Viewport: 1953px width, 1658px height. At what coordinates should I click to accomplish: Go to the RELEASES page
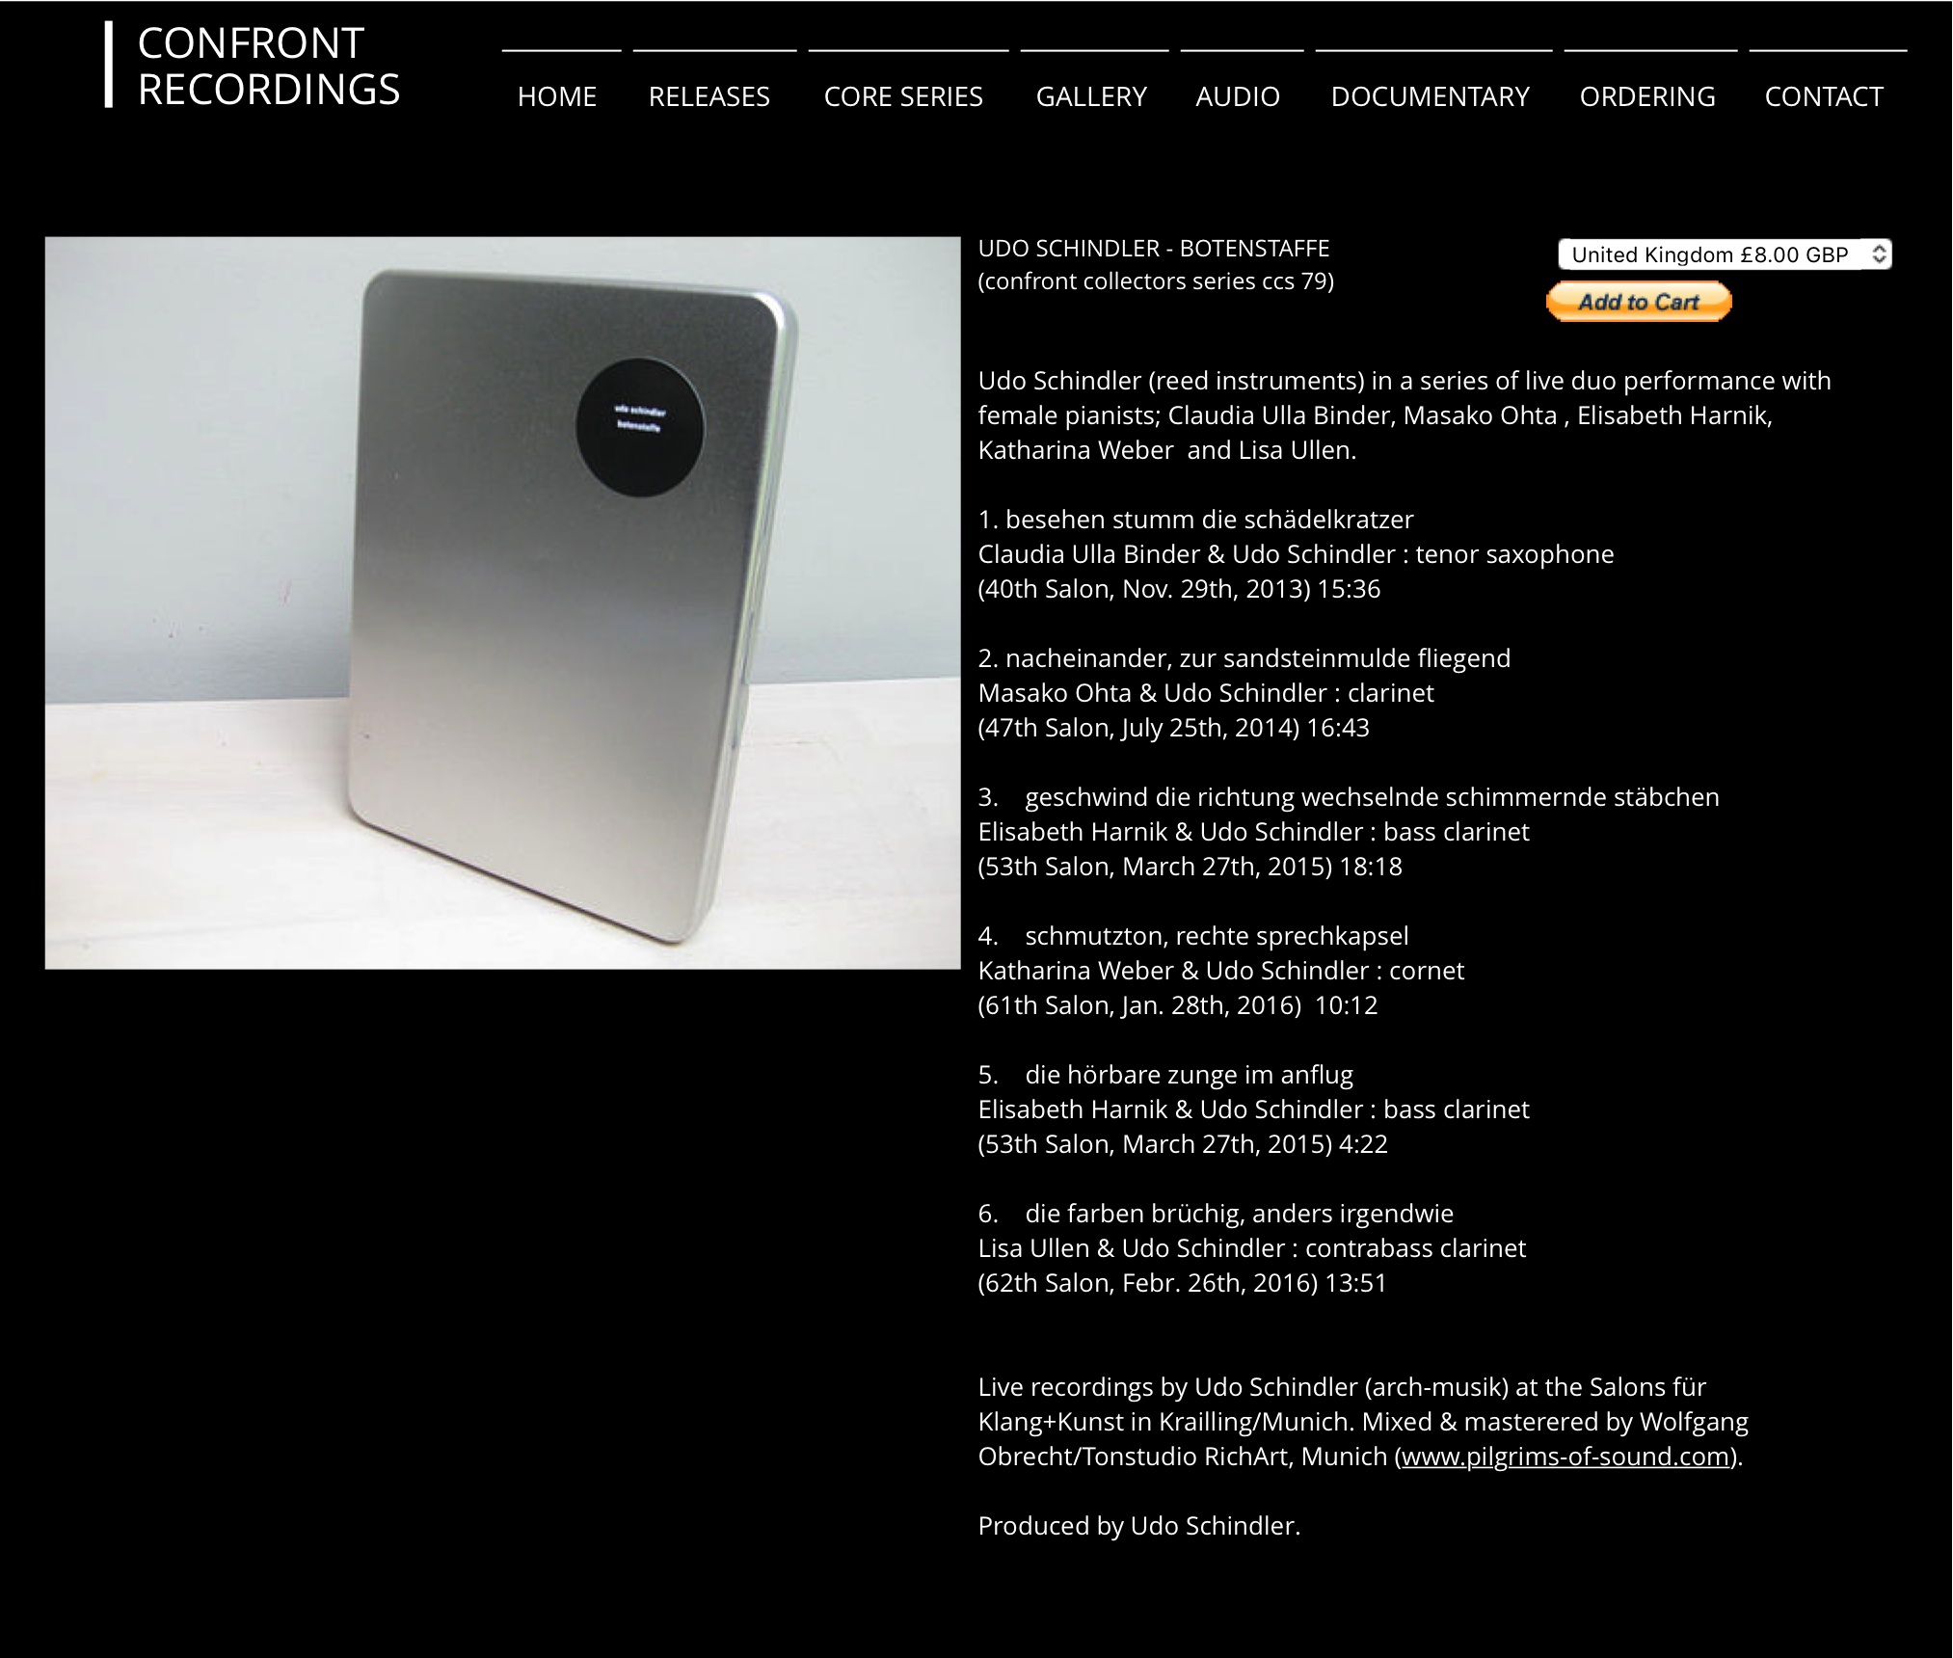click(x=709, y=96)
